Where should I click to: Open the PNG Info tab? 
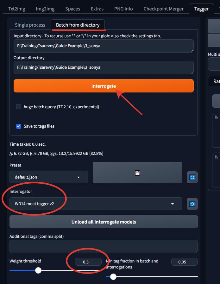click(123, 9)
